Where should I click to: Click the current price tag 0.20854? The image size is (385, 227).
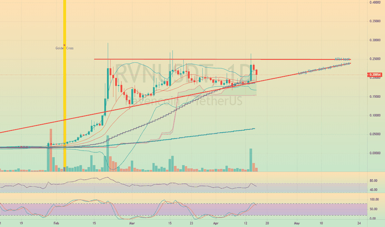pos(374,75)
